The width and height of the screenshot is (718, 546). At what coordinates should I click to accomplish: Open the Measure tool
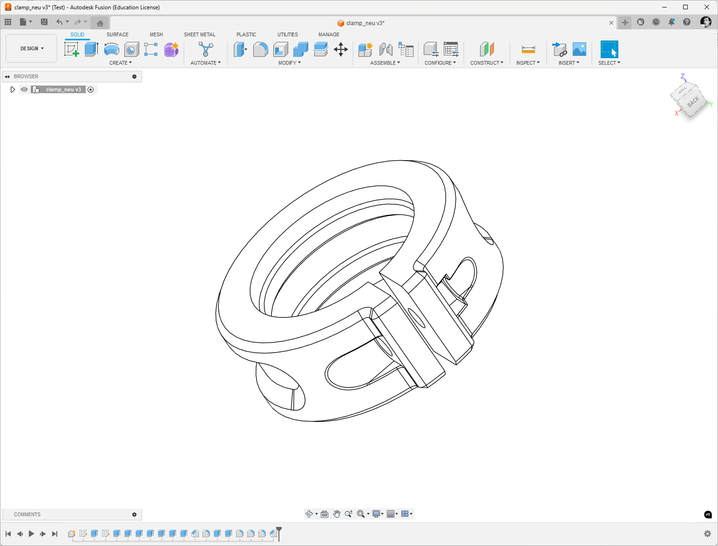[528, 49]
